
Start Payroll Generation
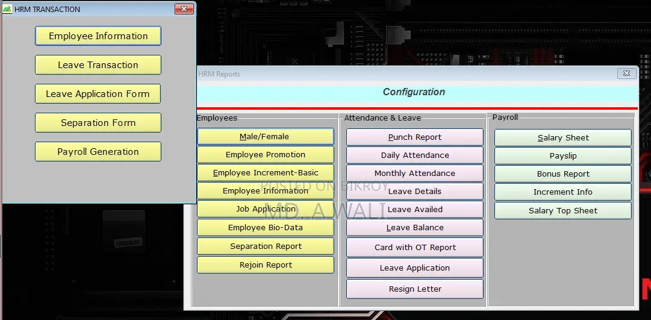click(98, 152)
